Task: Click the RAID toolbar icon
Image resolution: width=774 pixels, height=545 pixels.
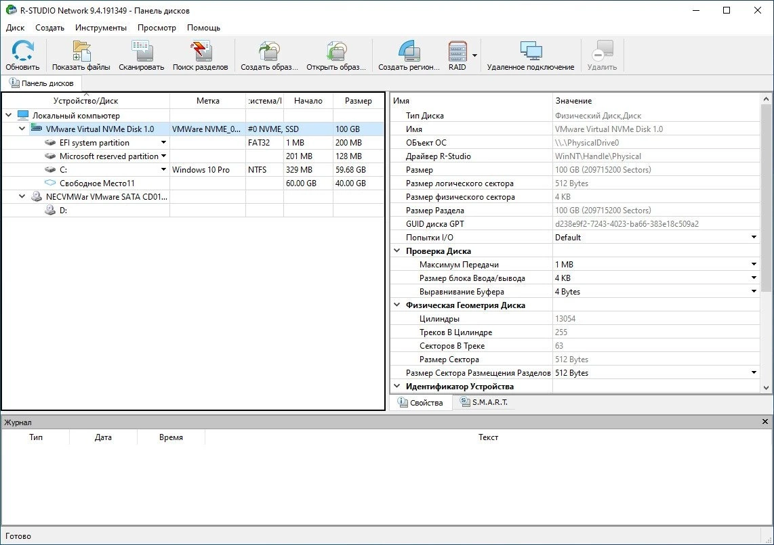Action: [x=457, y=51]
